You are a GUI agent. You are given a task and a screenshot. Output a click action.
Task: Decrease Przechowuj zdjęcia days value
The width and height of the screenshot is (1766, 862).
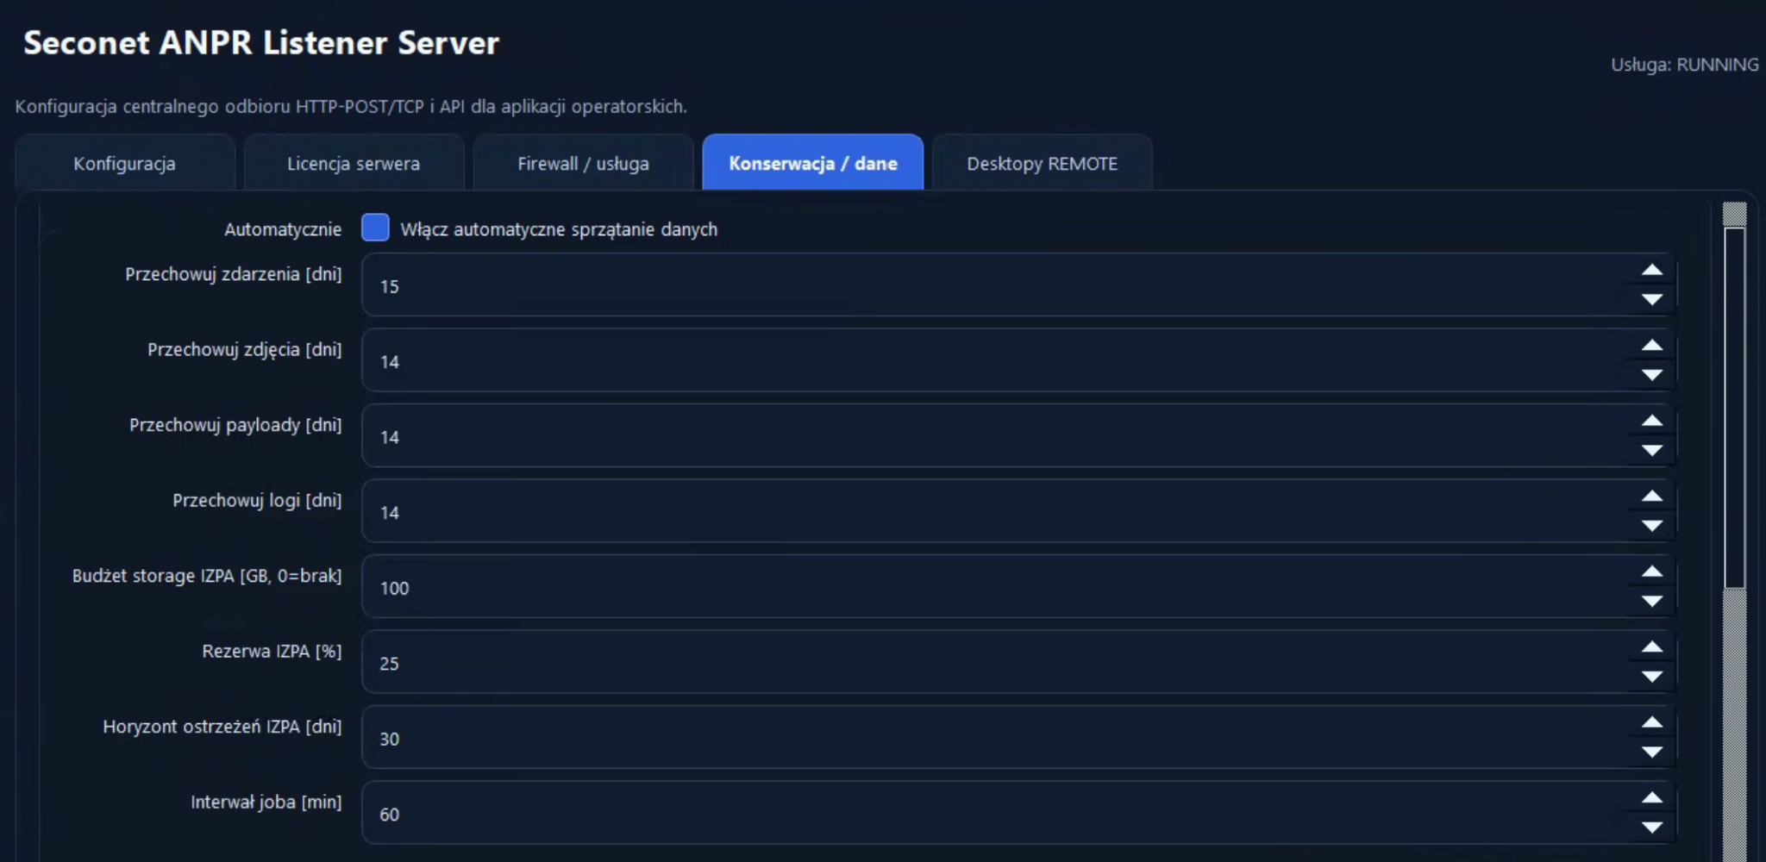click(x=1652, y=375)
